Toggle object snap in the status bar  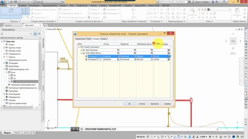click(179, 137)
